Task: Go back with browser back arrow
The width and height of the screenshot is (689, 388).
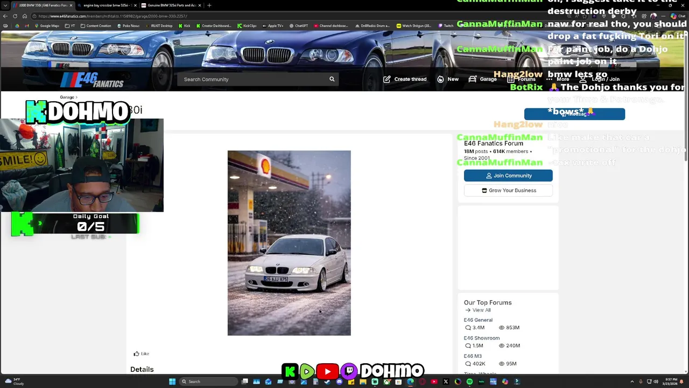Action: pos(5,16)
